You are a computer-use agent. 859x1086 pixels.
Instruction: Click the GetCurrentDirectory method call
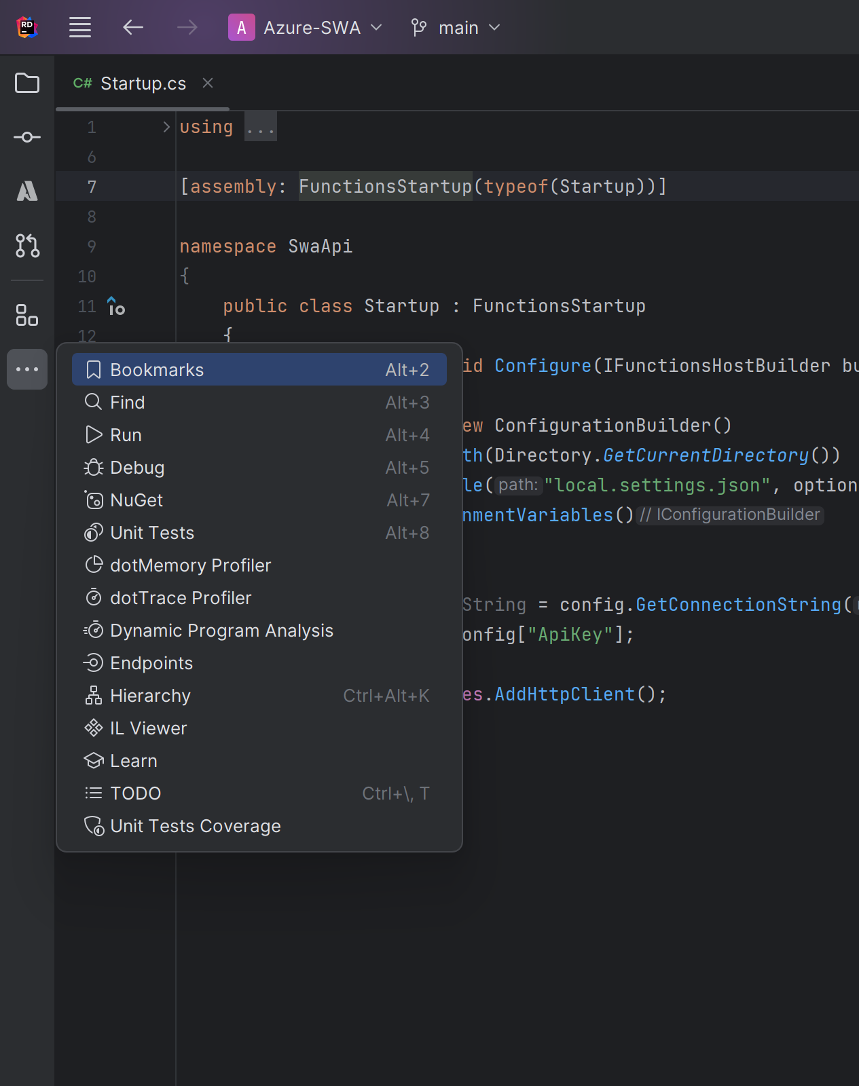click(706, 455)
